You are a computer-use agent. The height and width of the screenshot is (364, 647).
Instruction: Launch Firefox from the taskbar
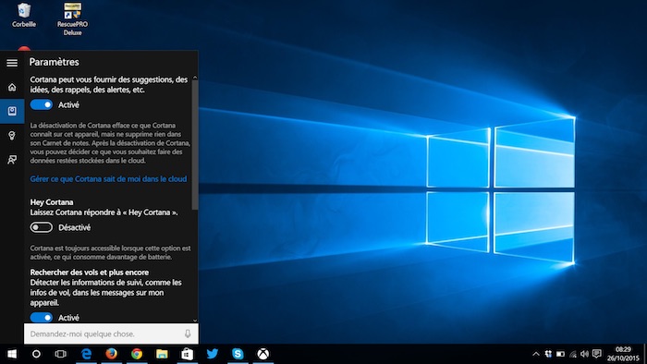coord(112,354)
